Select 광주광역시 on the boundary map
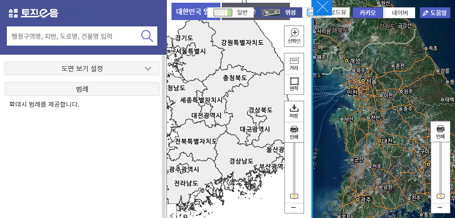The image size is (455, 218). 184,169
